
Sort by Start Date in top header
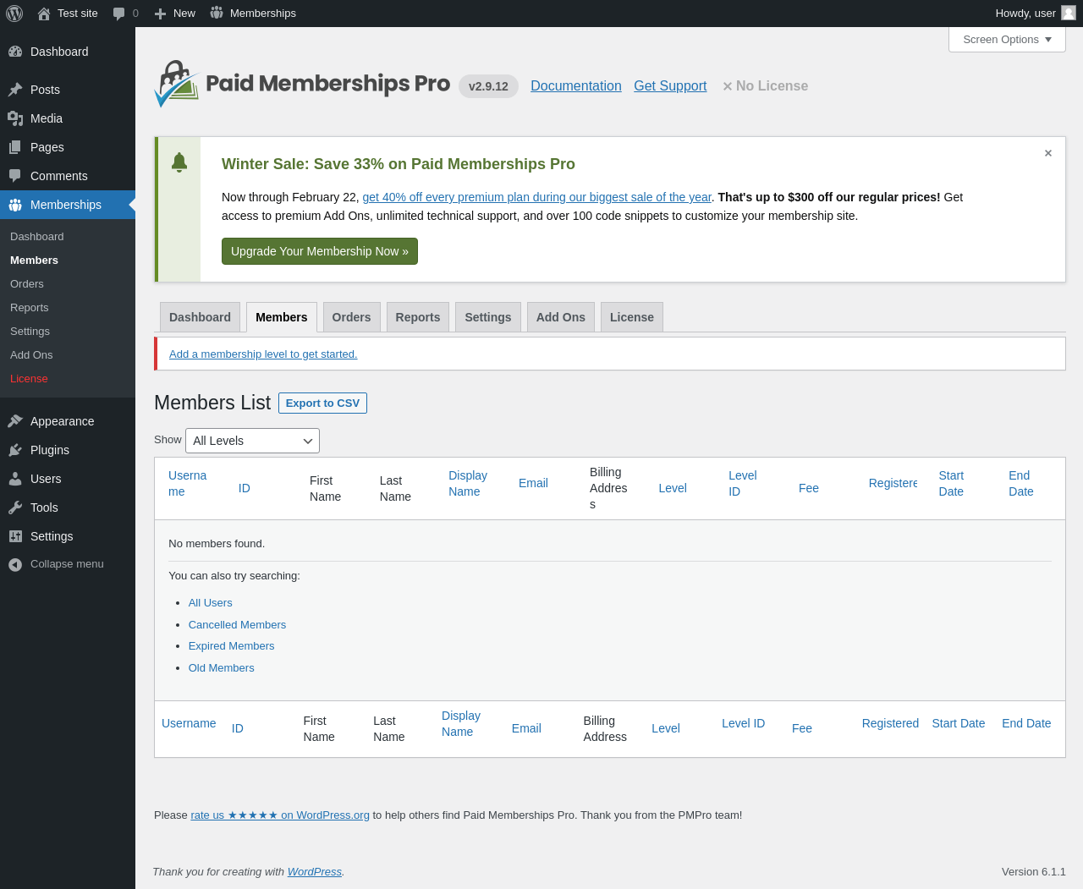951,484
